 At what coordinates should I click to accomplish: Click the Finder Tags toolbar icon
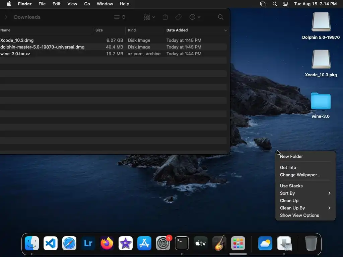point(178,17)
